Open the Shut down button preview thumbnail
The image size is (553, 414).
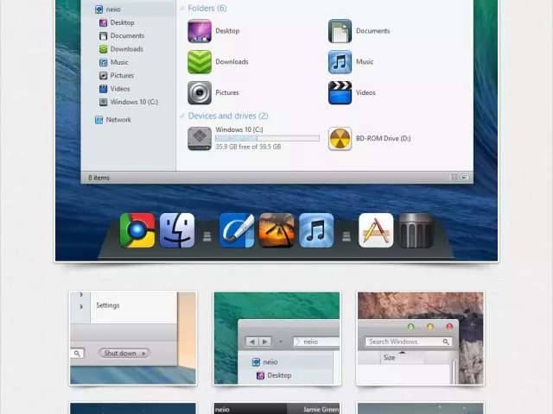(133, 337)
